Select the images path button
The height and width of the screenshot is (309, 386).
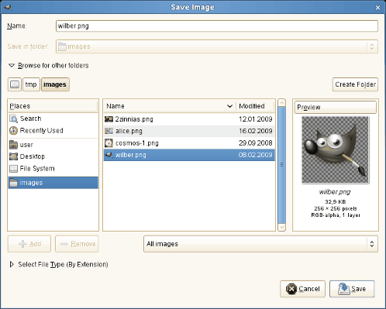tap(55, 84)
